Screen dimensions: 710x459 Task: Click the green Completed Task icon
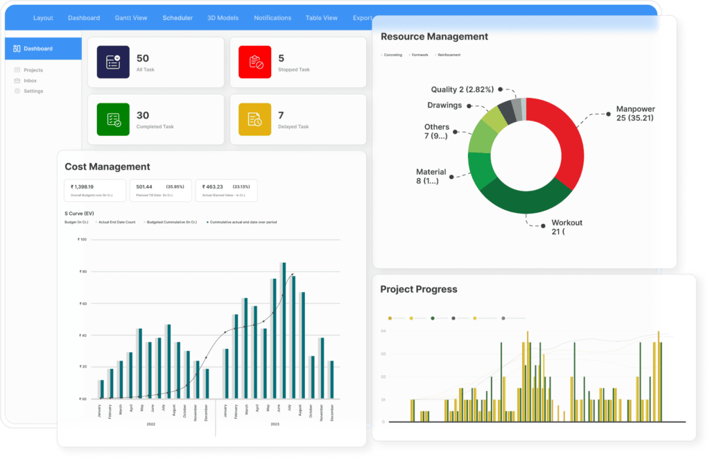(x=113, y=119)
